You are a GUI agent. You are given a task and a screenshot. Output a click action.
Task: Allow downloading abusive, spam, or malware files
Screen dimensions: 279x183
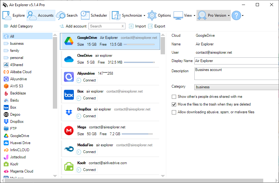click(174, 112)
